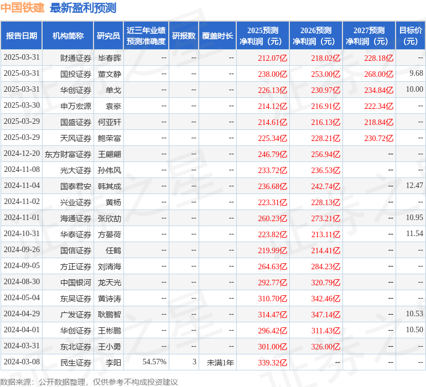Click the date 2024-05-04

22,297
